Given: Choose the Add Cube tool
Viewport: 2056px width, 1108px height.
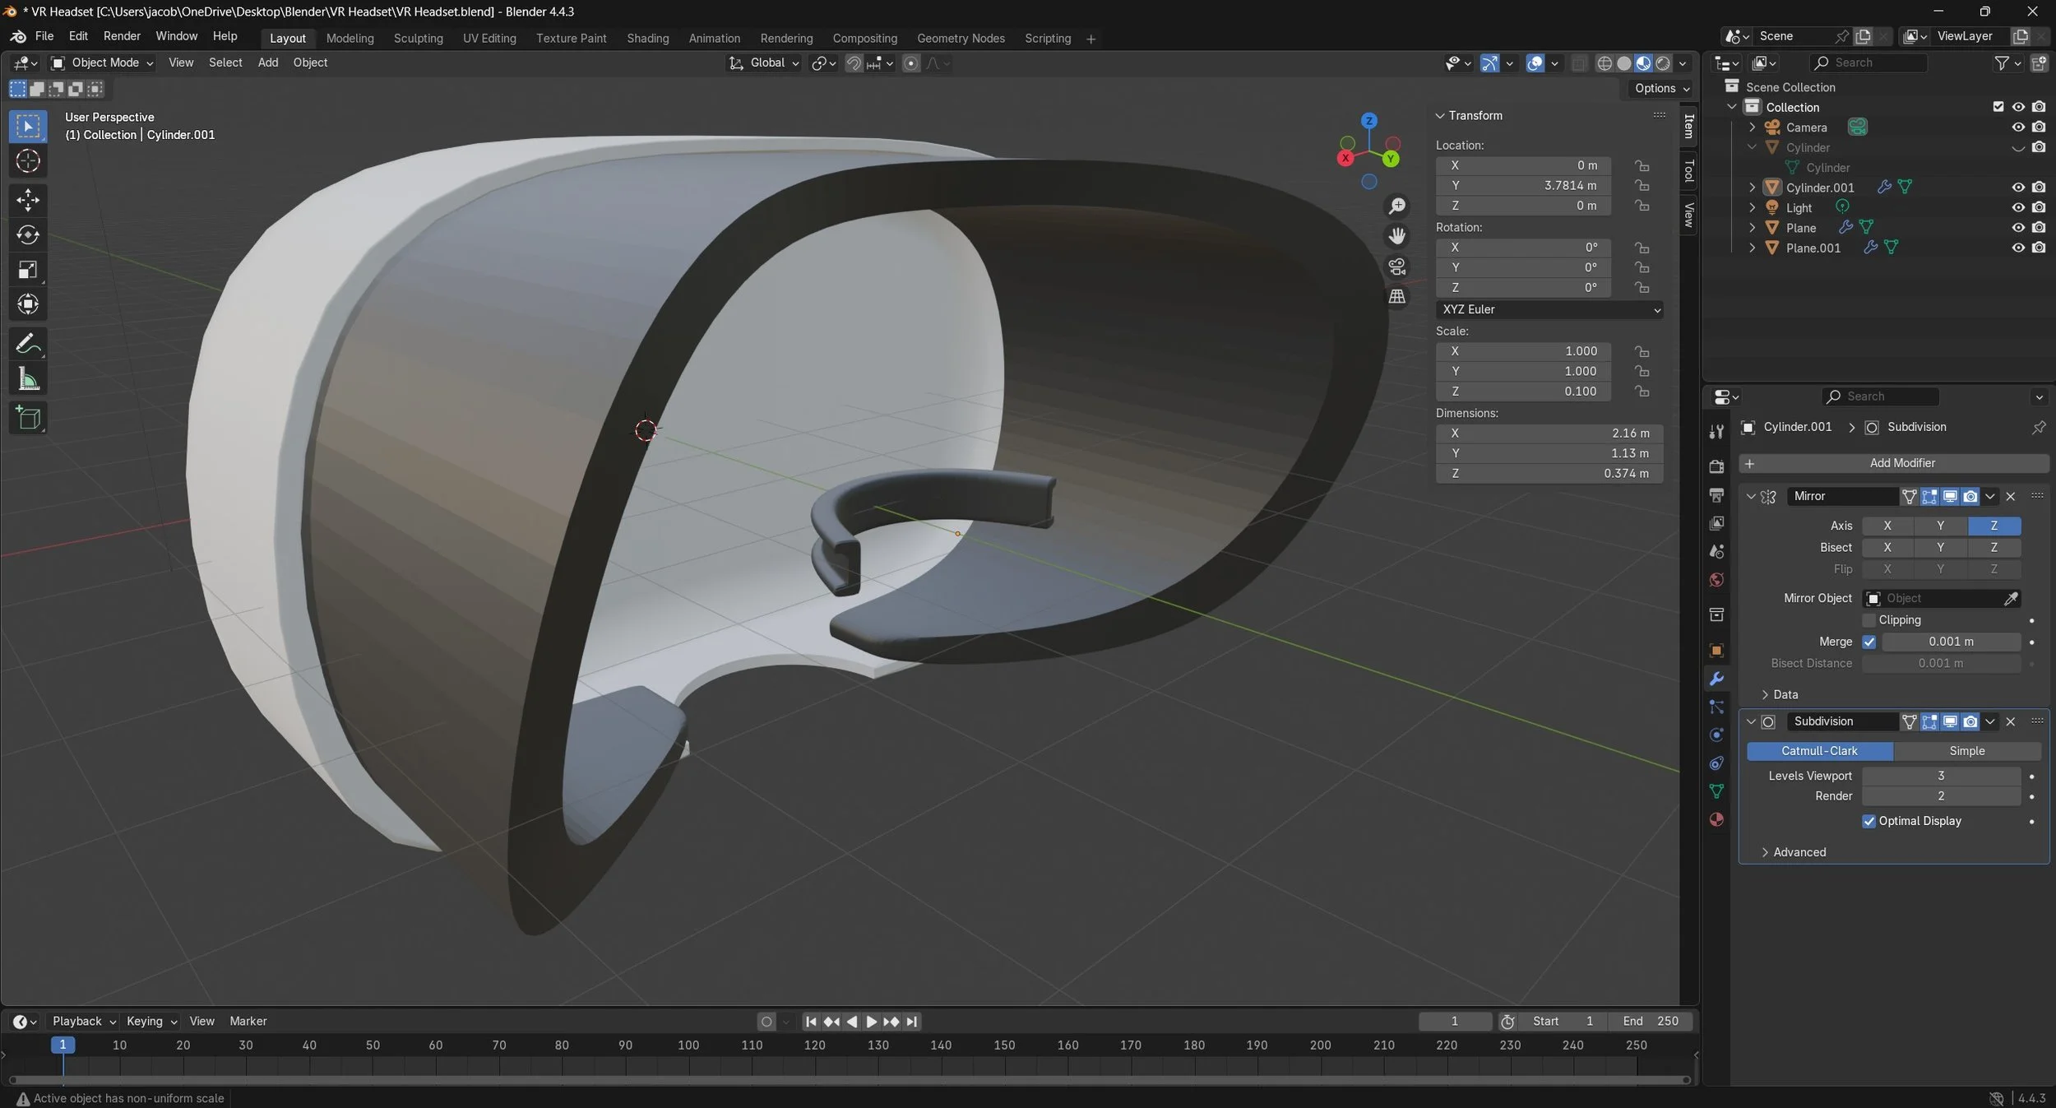Looking at the screenshot, I should pyautogui.click(x=28, y=419).
